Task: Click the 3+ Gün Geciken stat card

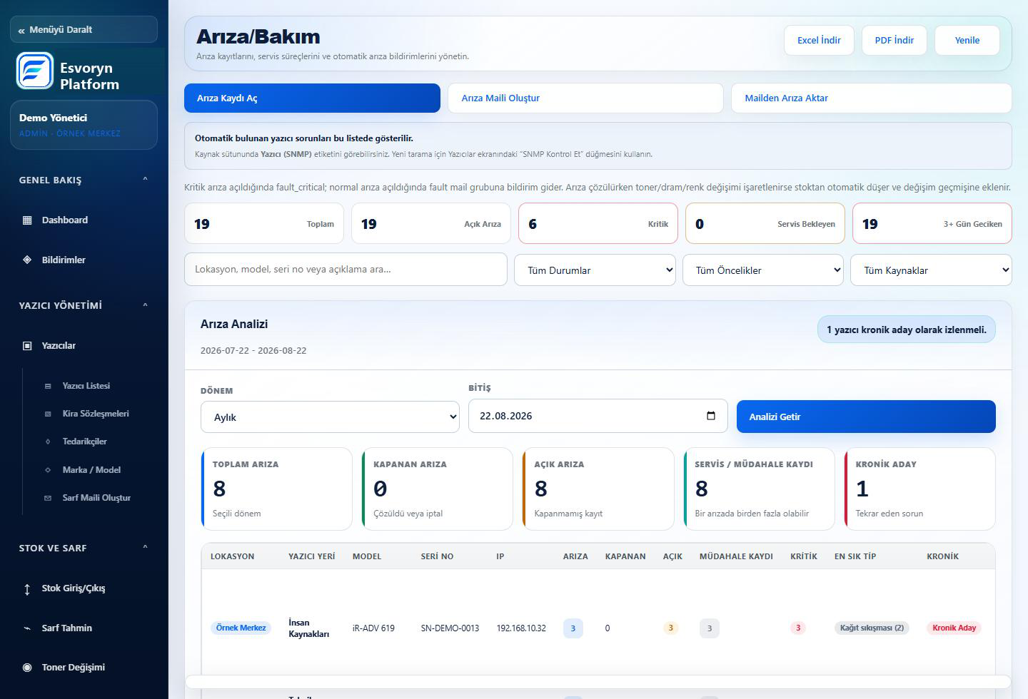Action: (x=932, y=224)
